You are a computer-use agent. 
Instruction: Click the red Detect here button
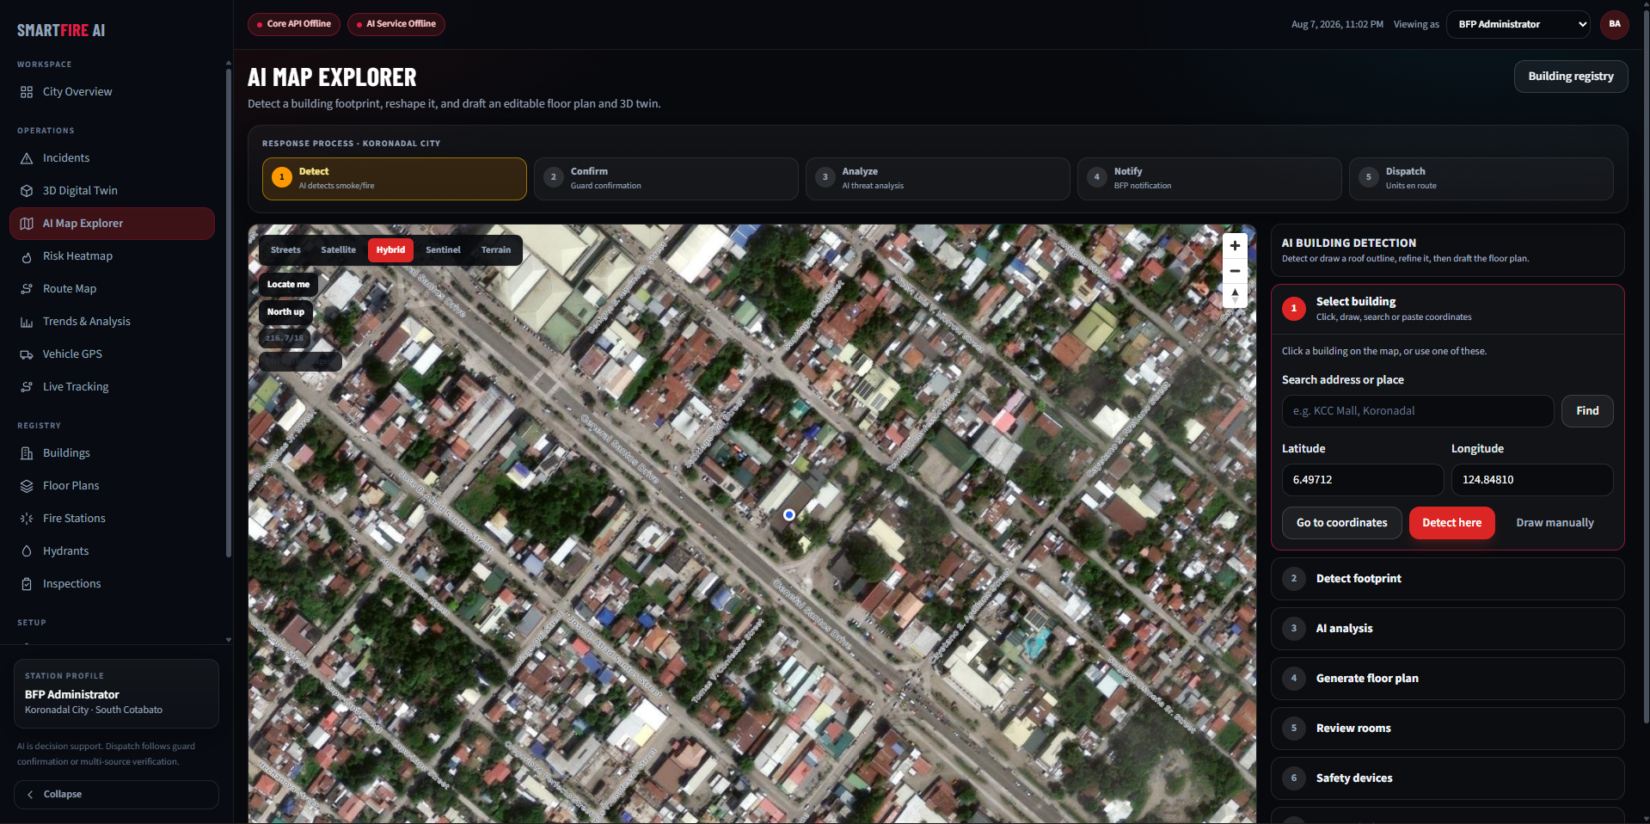click(x=1451, y=523)
